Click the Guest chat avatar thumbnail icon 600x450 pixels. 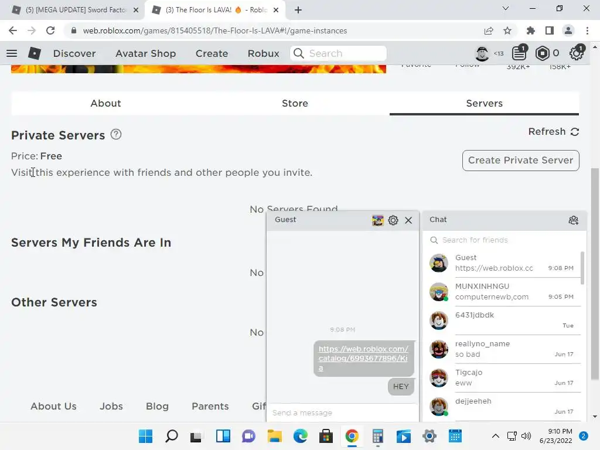(377, 220)
